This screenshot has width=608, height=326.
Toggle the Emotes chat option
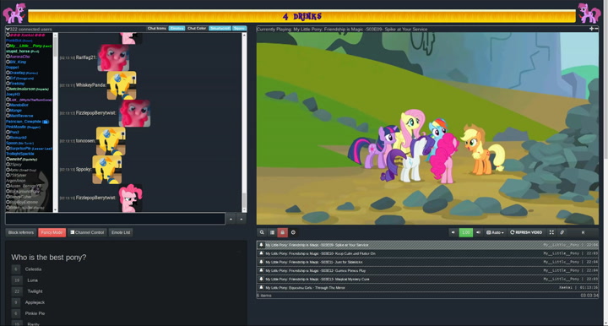[176, 29]
